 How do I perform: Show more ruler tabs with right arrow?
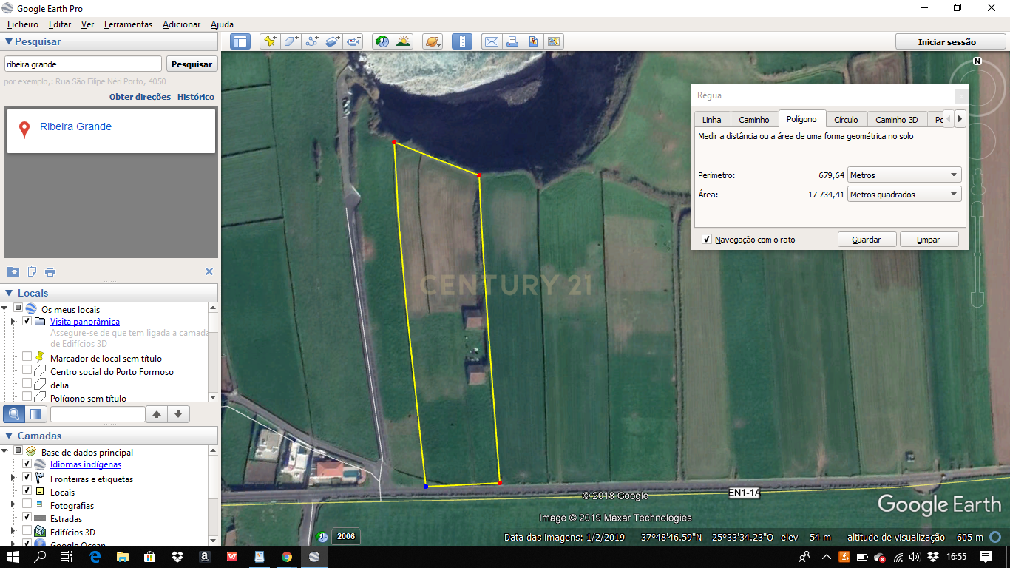coord(960,118)
